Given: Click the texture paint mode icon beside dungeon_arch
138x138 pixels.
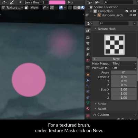Looking at the screenshot, I should (87, 15).
